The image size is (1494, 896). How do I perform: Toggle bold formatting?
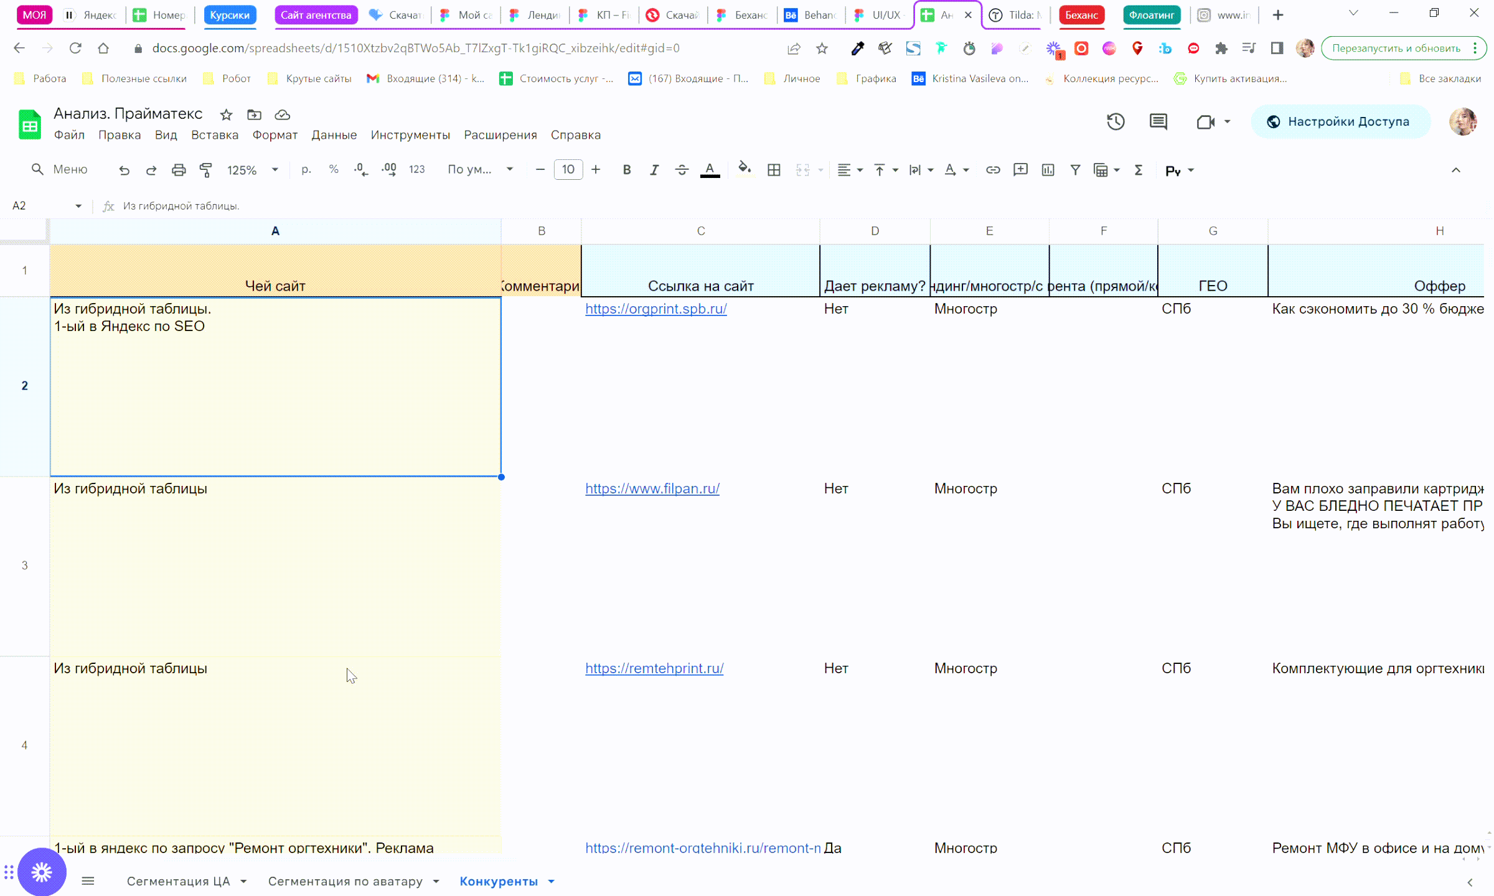[627, 170]
